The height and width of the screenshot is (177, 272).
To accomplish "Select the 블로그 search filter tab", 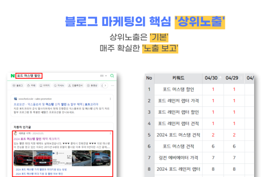I will pyautogui.click(x=18, y=86).
